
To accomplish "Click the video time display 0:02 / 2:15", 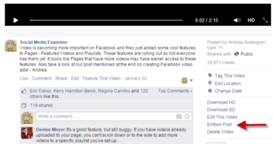I will click(207, 20).
